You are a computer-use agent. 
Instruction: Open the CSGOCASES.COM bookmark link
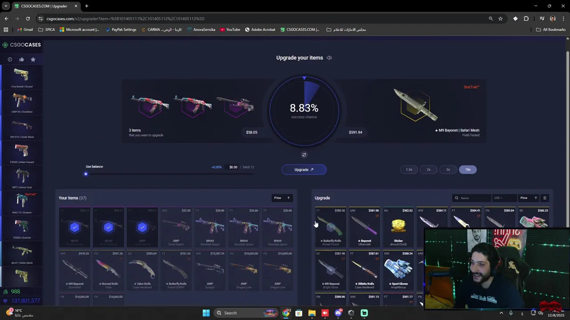pos(300,30)
